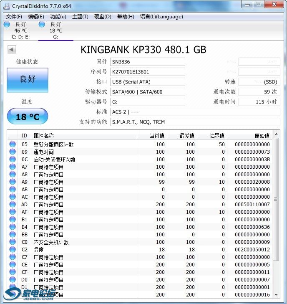
Task: Open the 主题(T) menu
Action: point(80,17)
